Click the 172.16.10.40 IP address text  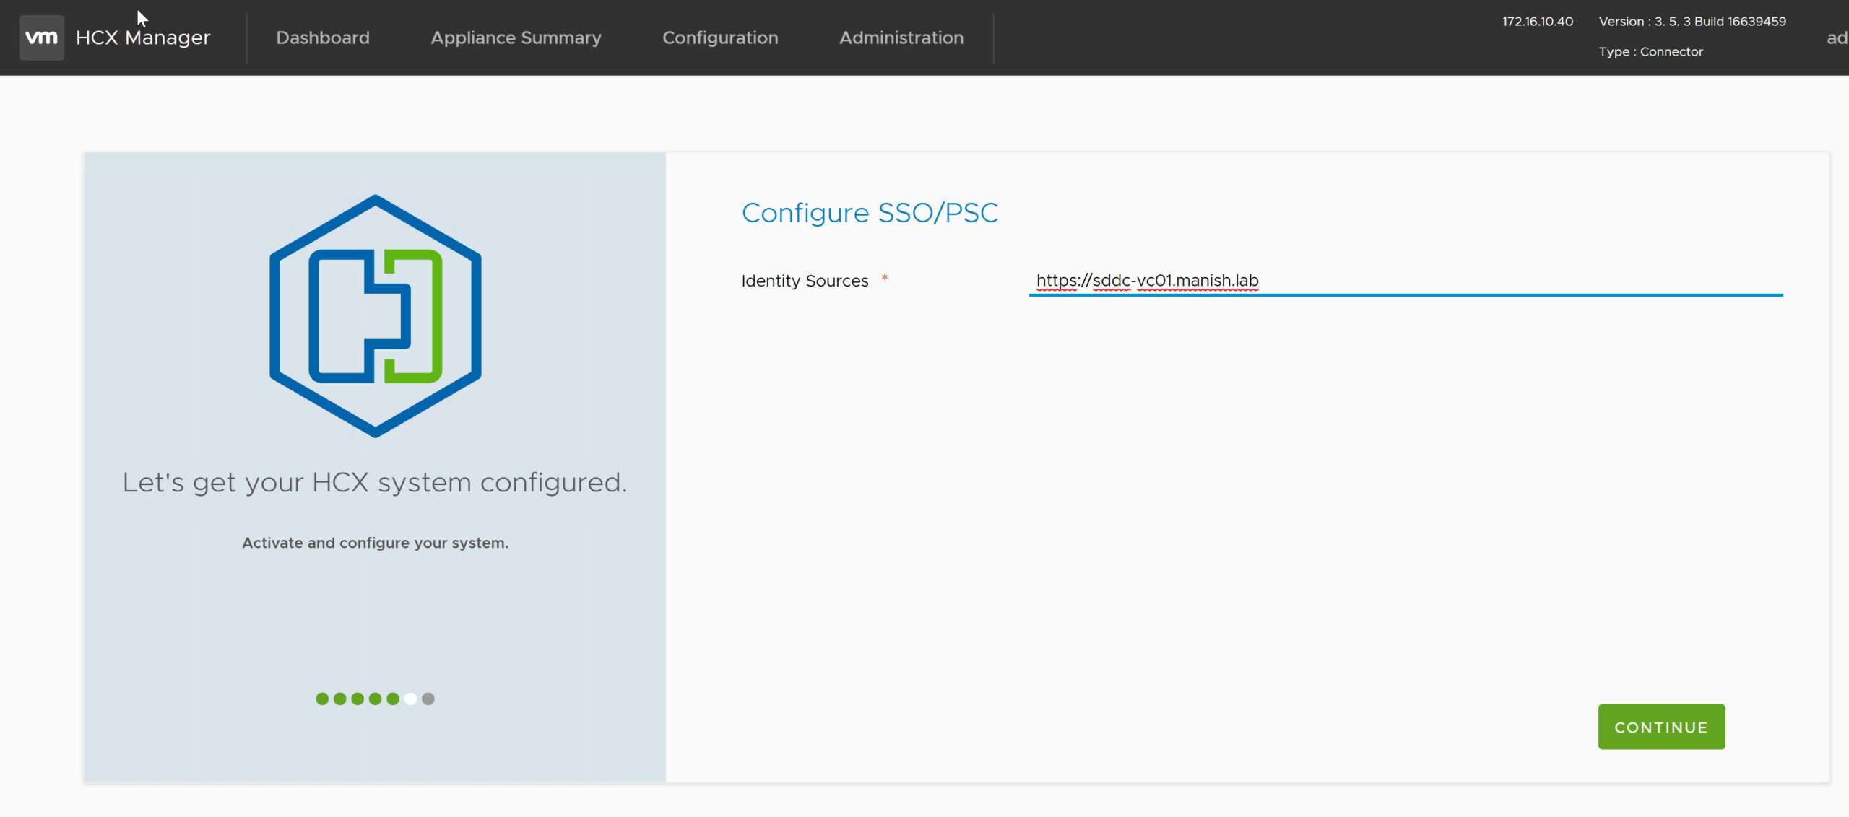tap(1537, 22)
